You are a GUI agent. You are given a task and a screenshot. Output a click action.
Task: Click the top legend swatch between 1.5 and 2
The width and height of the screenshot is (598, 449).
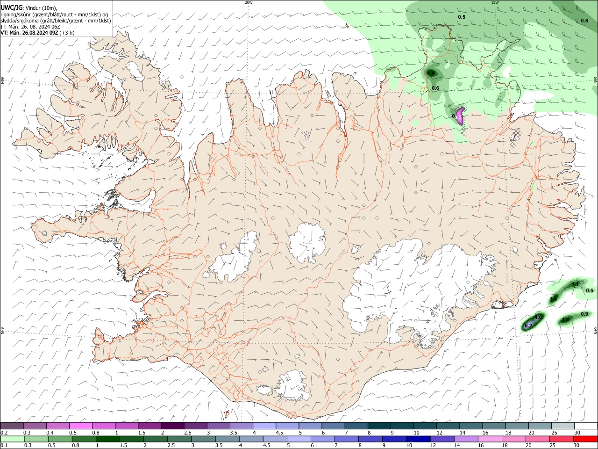(149, 426)
